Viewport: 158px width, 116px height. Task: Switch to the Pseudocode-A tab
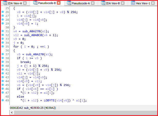click(81, 3)
